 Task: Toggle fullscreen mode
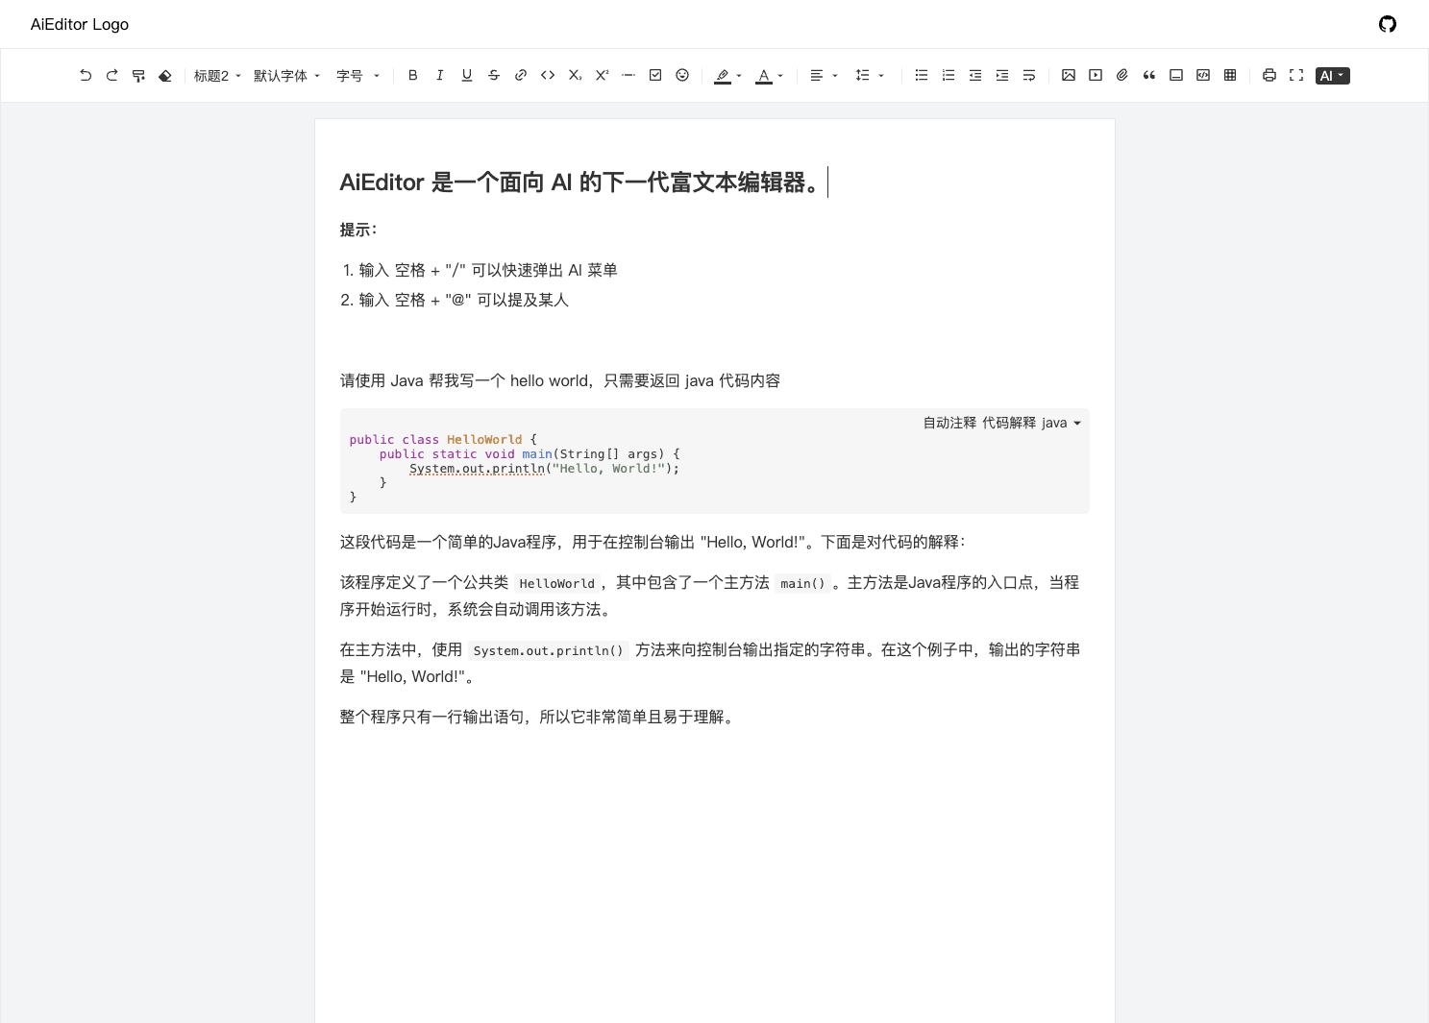1296,75
